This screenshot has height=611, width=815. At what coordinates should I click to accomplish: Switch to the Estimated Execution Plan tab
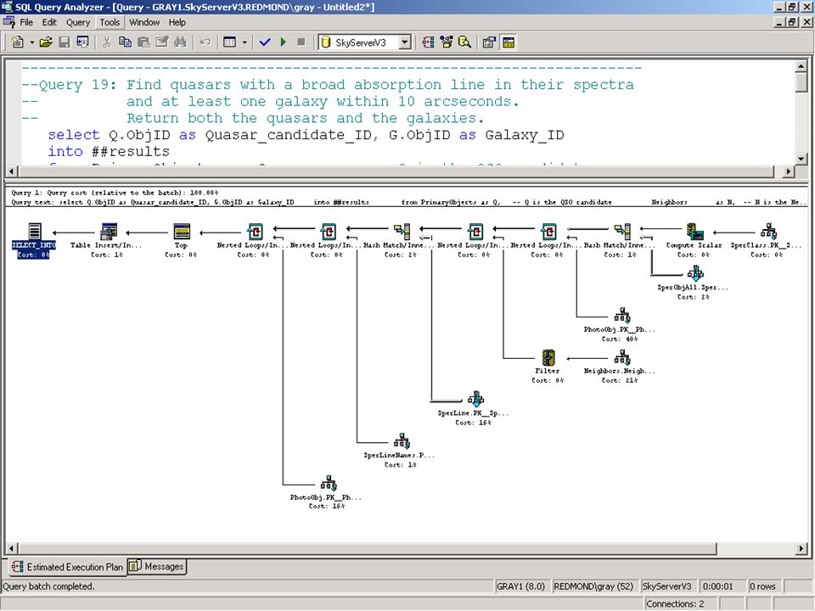point(68,567)
